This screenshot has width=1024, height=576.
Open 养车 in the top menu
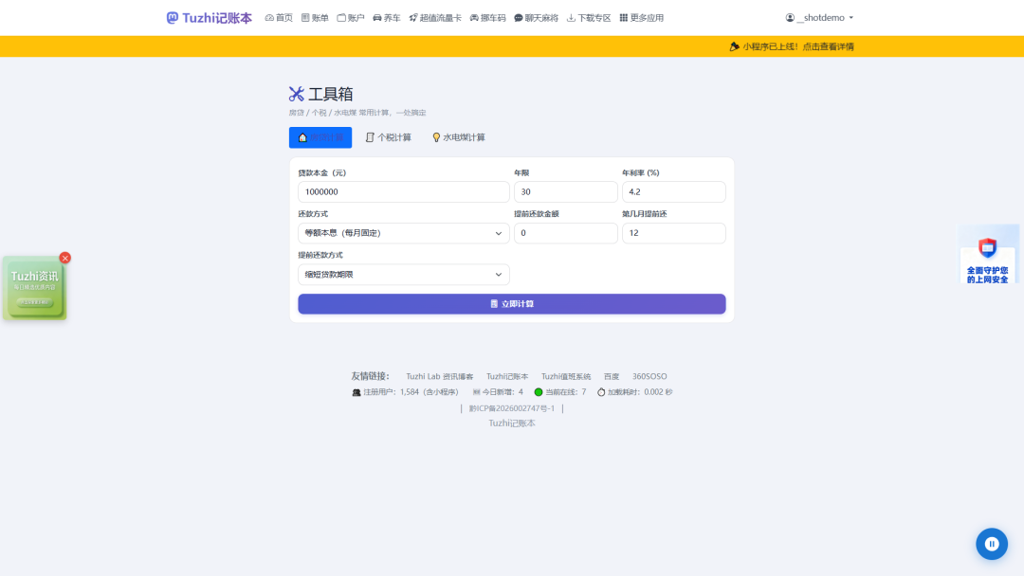pyautogui.click(x=387, y=18)
